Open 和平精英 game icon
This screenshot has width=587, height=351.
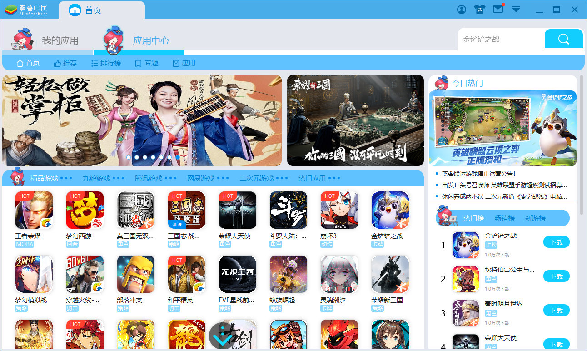tap(187, 274)
